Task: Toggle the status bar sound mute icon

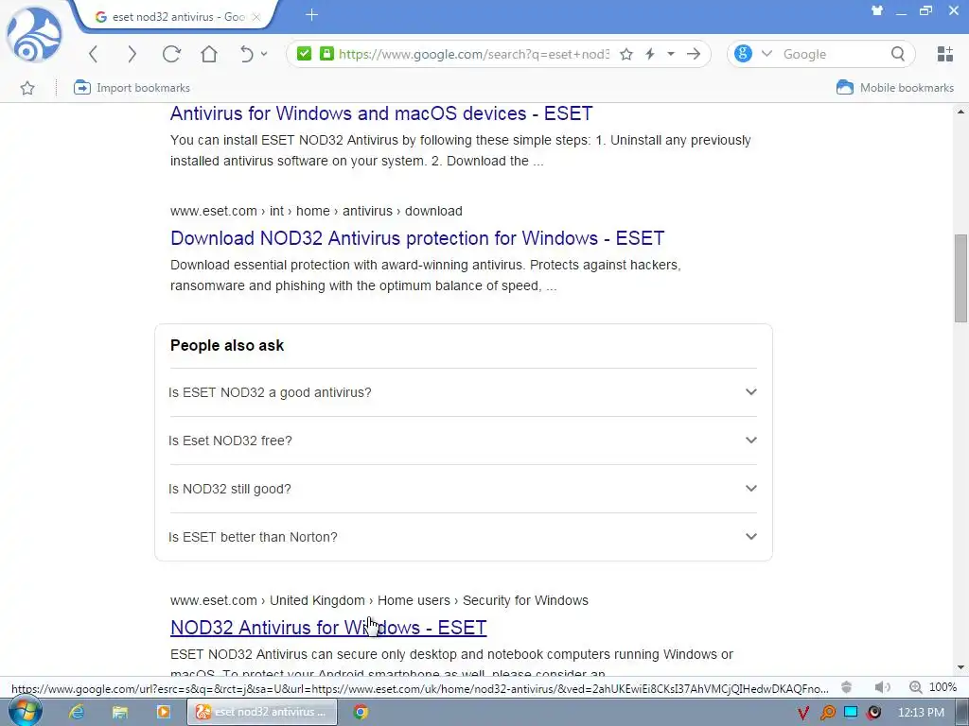Action: (x=883, y=687)
